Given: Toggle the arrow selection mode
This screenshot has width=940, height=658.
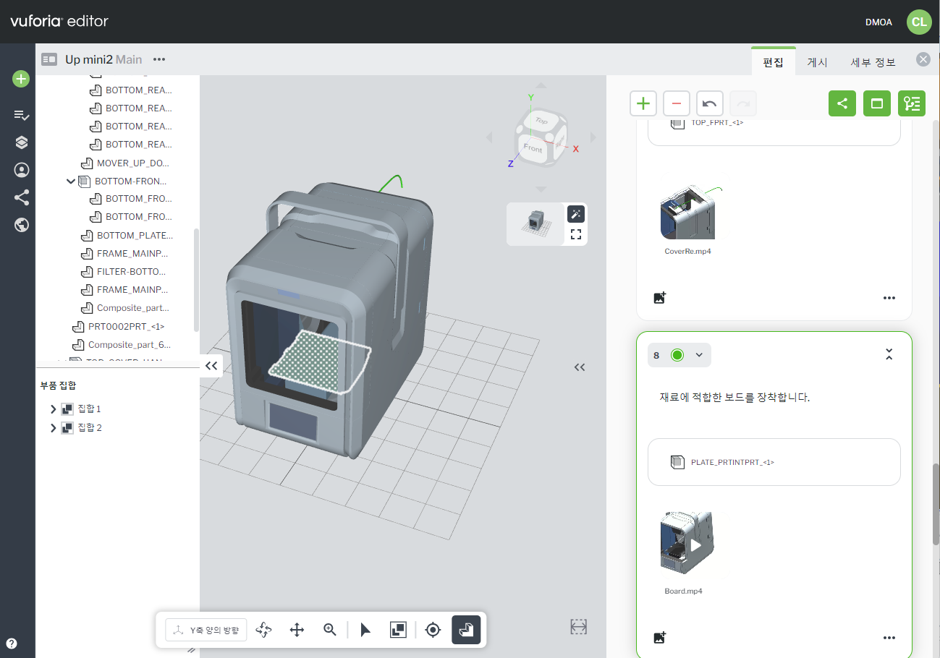Looking at the screenshot, I should click(x=365, y=630).
